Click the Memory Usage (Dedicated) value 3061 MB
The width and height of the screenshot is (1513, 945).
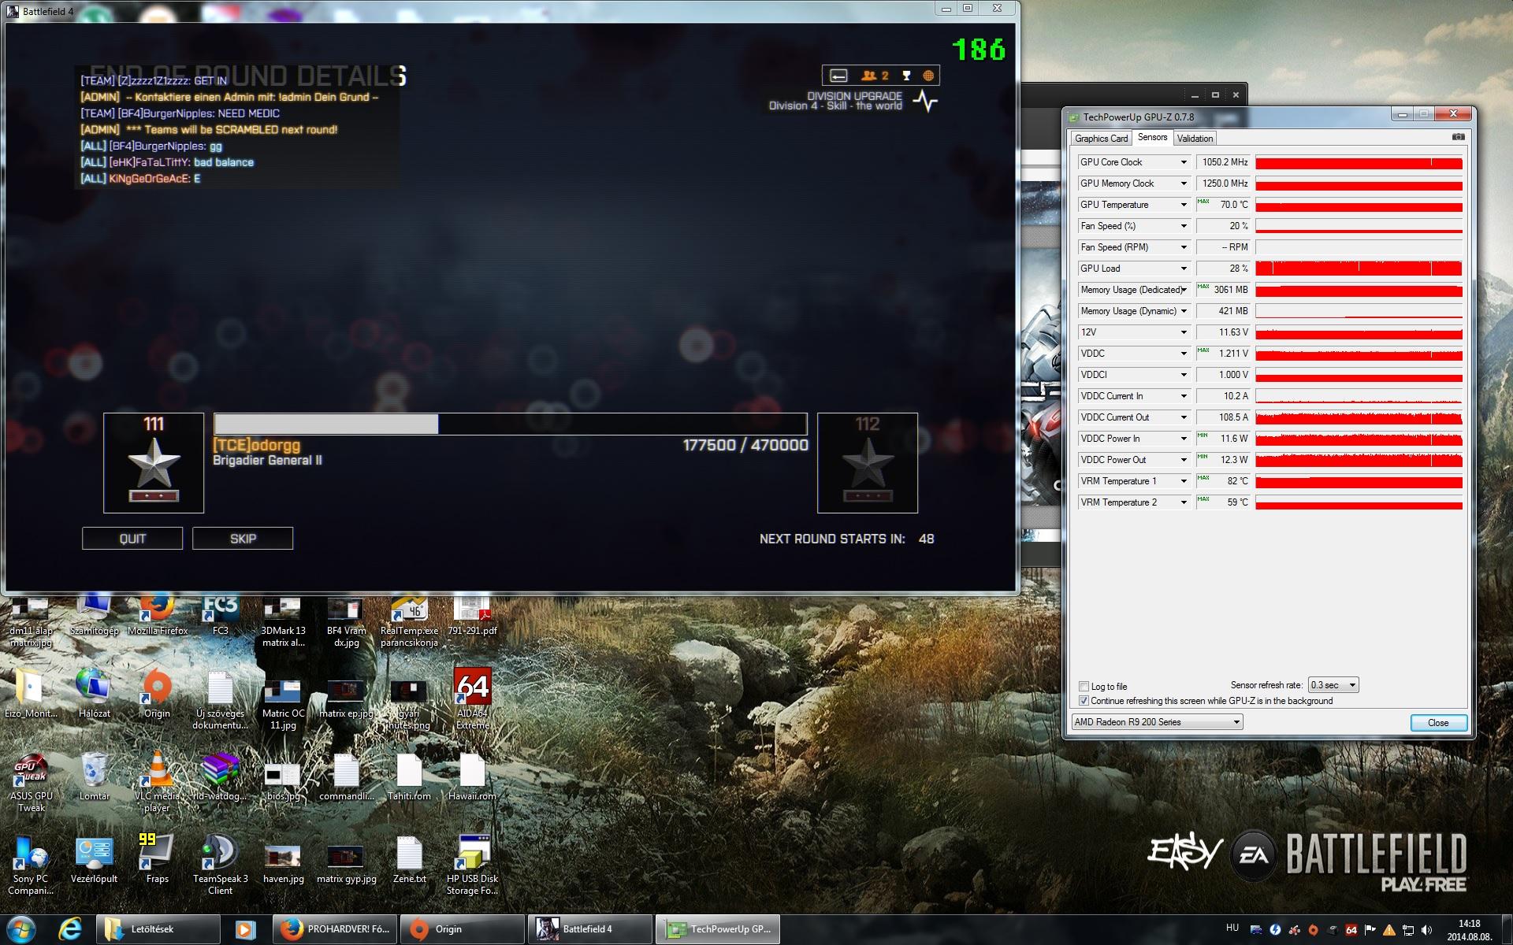tap(1223, 290)
